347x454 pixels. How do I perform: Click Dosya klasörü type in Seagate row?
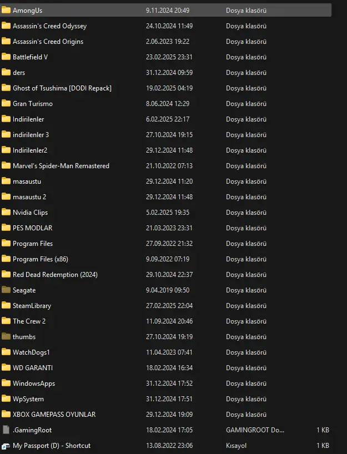246,290
